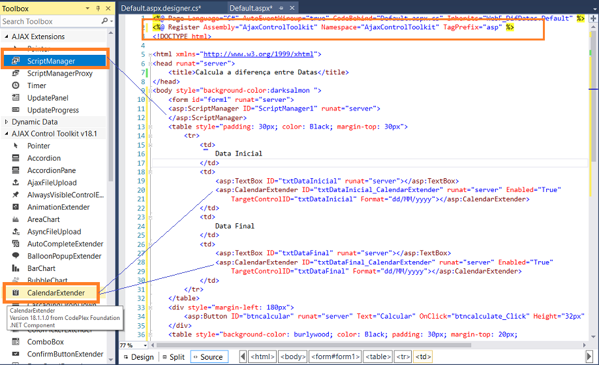Collapse the AJAX Control Toolkit v18.1 group

click(6, 133)
